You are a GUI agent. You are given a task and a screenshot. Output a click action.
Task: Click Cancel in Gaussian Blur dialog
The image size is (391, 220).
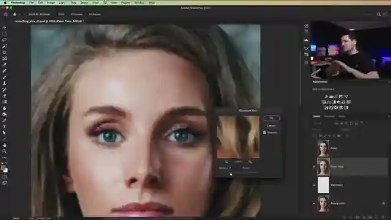[271, 126]
